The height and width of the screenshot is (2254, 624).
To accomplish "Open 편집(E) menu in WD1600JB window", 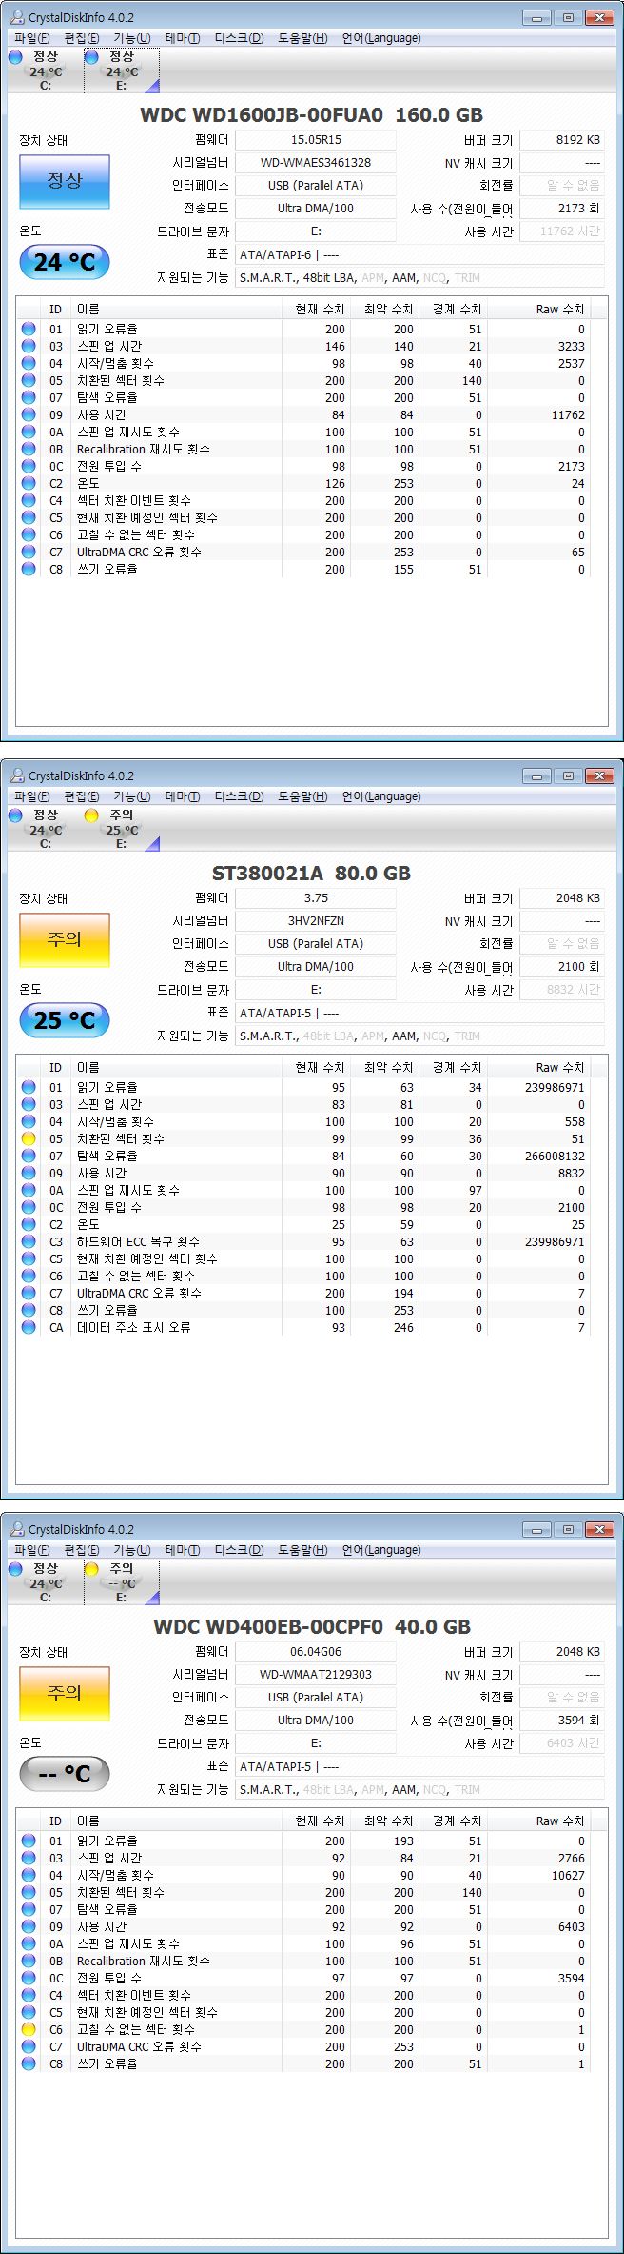I will tap(81, 38).
